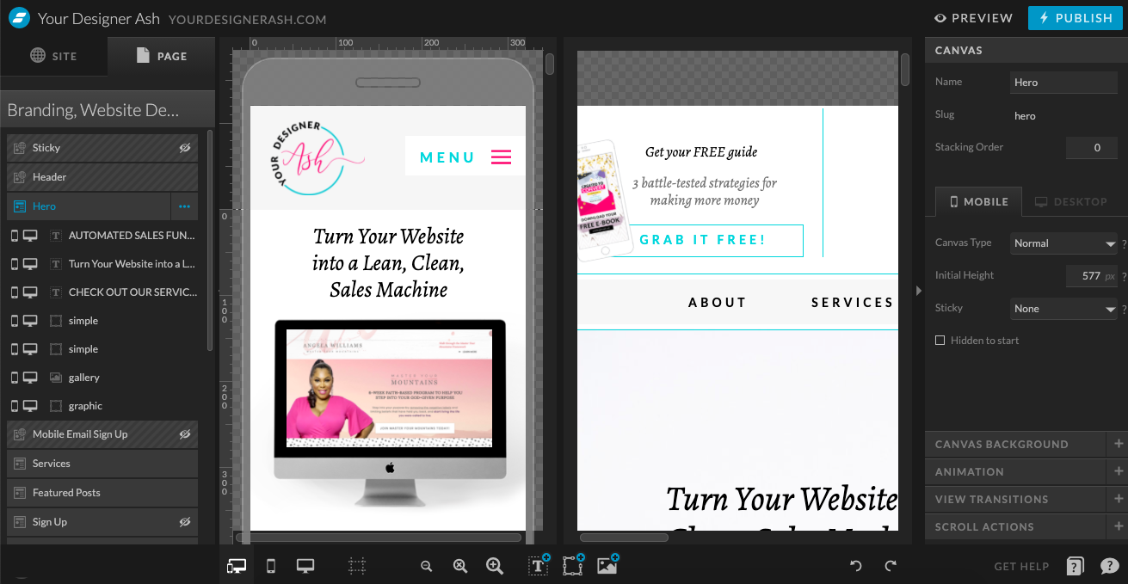Image resolution: width=1128 pixels, height=584 pixels.
Task: Collapse the right properties panel arrow
Action: coord(918,291)
